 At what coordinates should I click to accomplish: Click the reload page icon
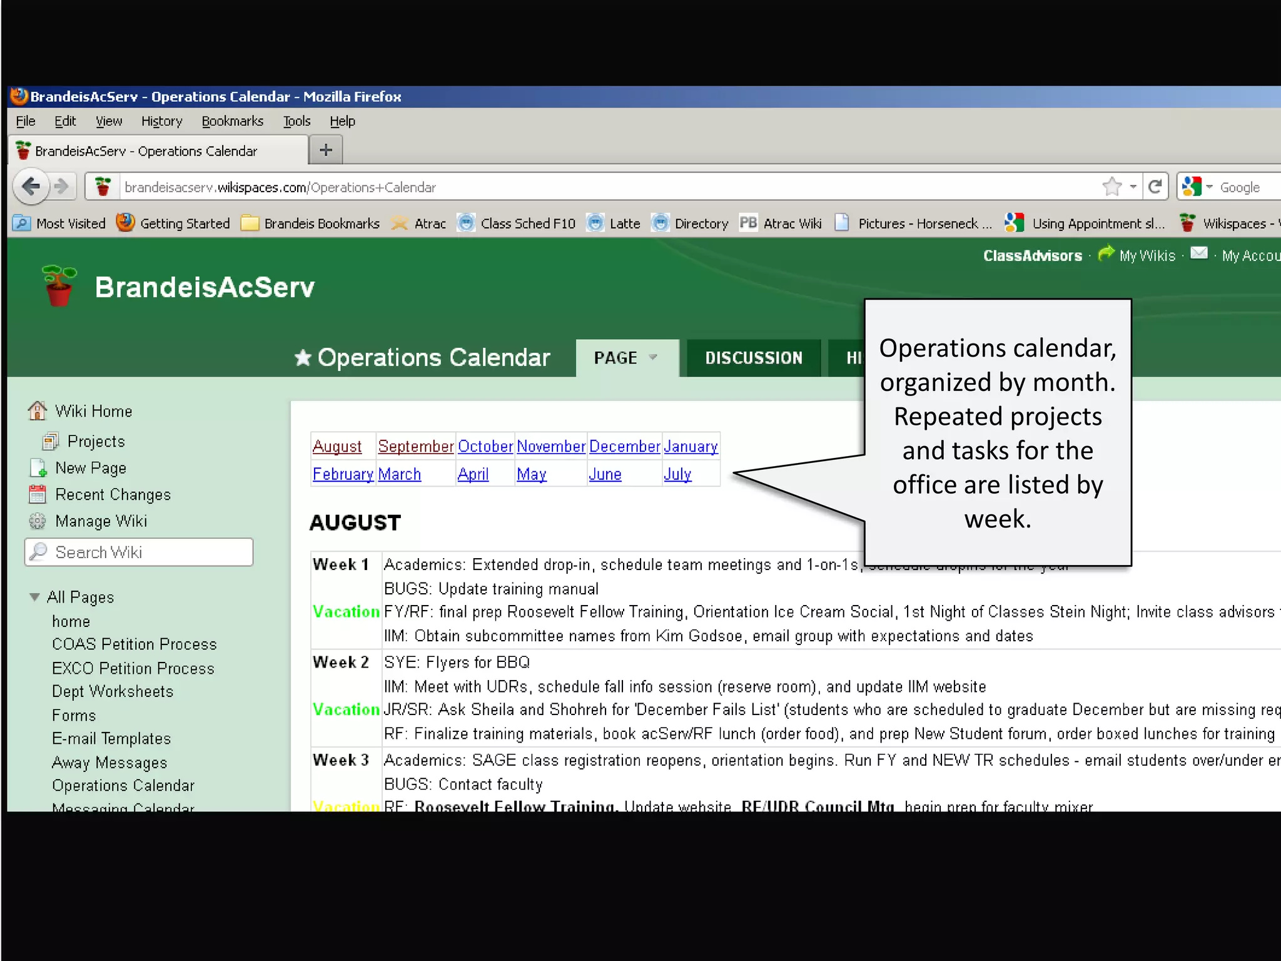click(x=1155, y=186)
